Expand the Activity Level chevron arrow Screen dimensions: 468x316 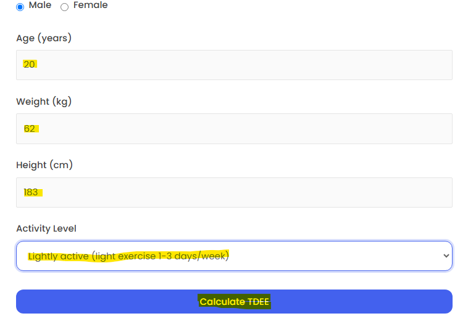point(446,256)
